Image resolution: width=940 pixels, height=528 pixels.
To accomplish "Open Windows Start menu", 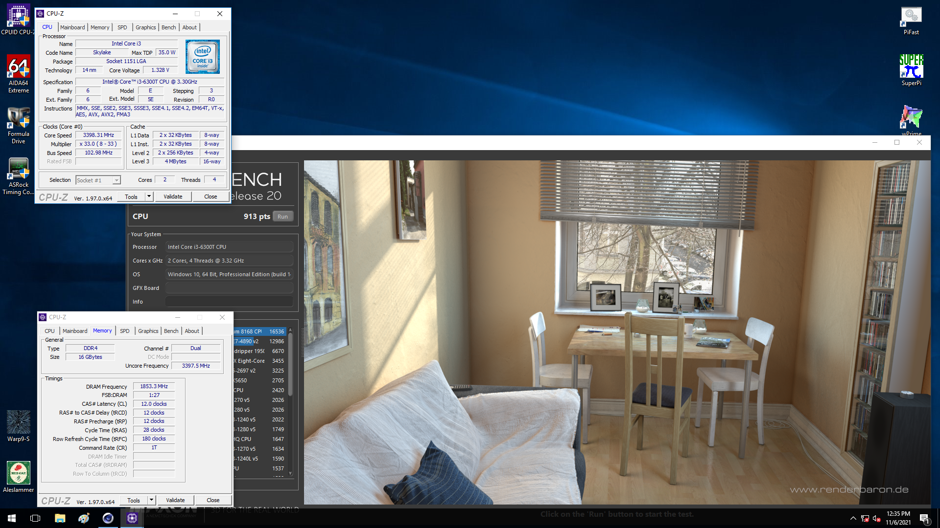I will [12, 518].
